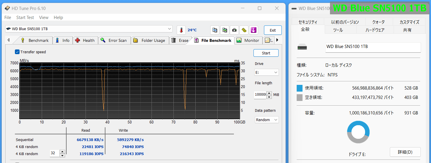This screenshot has height=163, width=431.
Task: Click the HD Tune Pro title bar icon
Action: 7,8
